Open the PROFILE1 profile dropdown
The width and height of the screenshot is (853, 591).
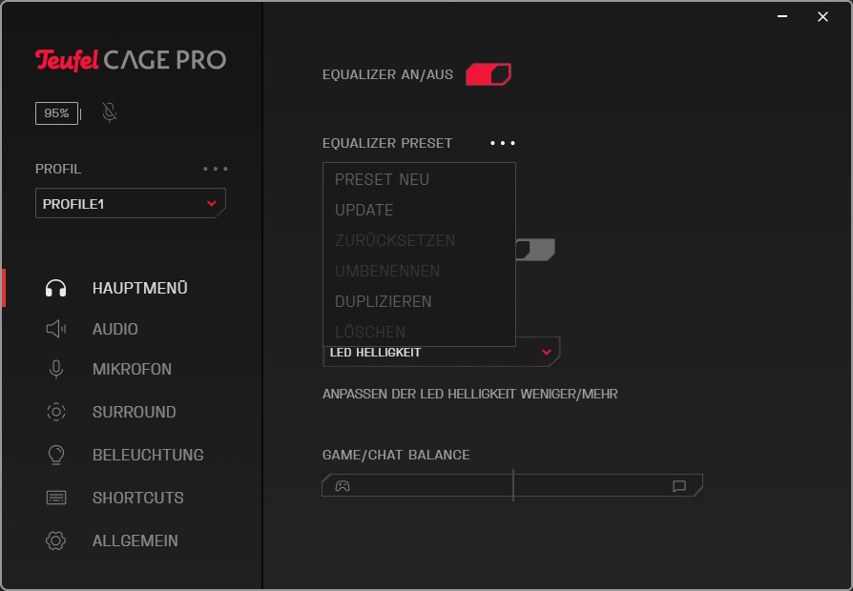[131, 204]
